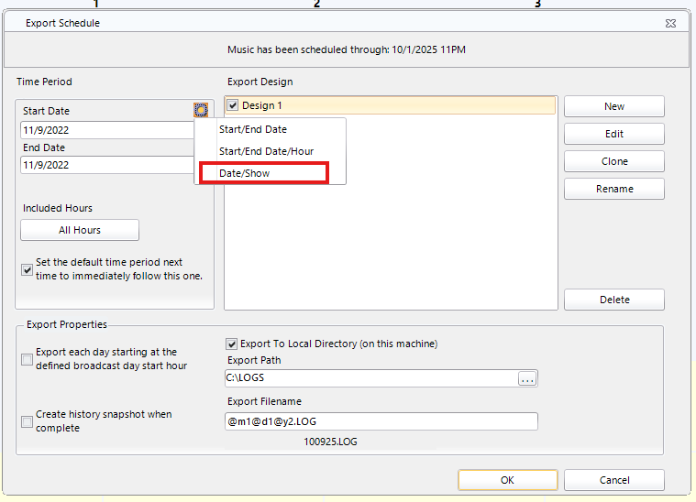Pick Start/End Date/Hour menu entry

pyautogui.click(x=266, y=151)
